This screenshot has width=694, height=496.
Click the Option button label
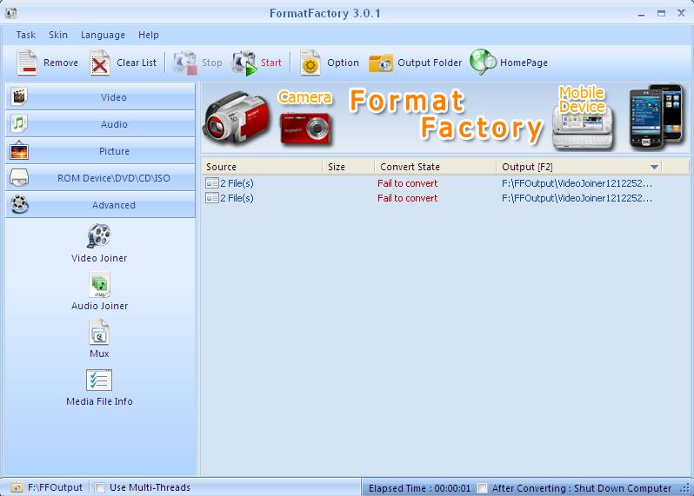point(343,63)
